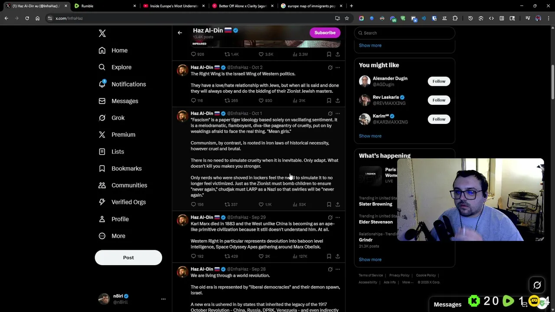This screenshot has height=312, width=555.
Task: Follow Alexander Dugin
Action: click(x=439, y=81)
